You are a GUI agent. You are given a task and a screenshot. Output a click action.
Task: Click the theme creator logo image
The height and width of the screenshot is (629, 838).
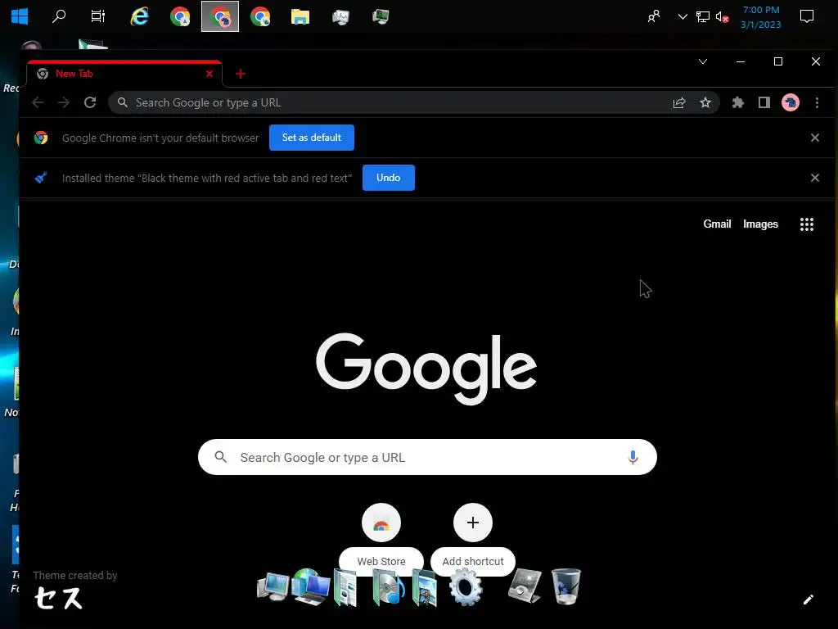pyautogui.click(x=58, y=597)
